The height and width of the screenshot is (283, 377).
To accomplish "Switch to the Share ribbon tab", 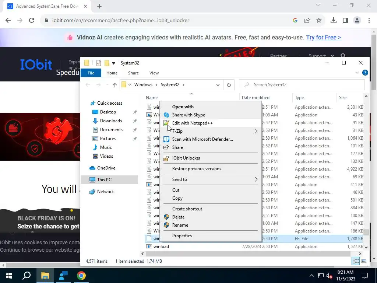I will click(133, 73).
